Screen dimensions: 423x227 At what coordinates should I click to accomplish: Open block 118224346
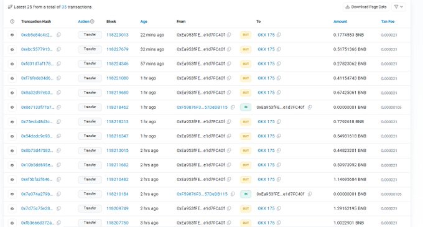118,63
